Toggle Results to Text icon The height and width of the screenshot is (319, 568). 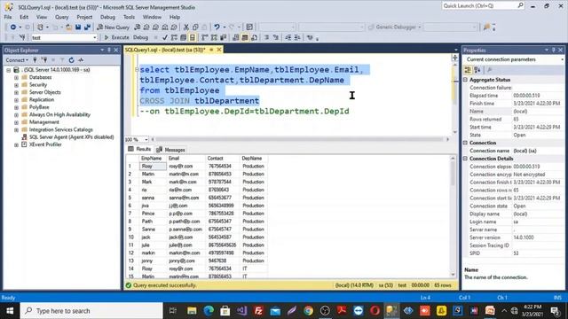(x=236, y=37)
